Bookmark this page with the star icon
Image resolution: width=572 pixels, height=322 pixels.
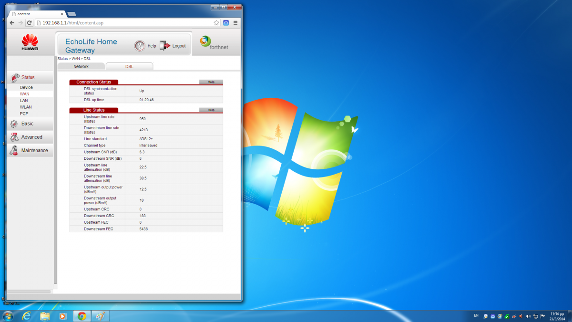(216, 22)
